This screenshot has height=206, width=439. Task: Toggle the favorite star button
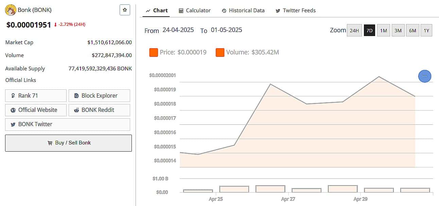coord(125,10)
